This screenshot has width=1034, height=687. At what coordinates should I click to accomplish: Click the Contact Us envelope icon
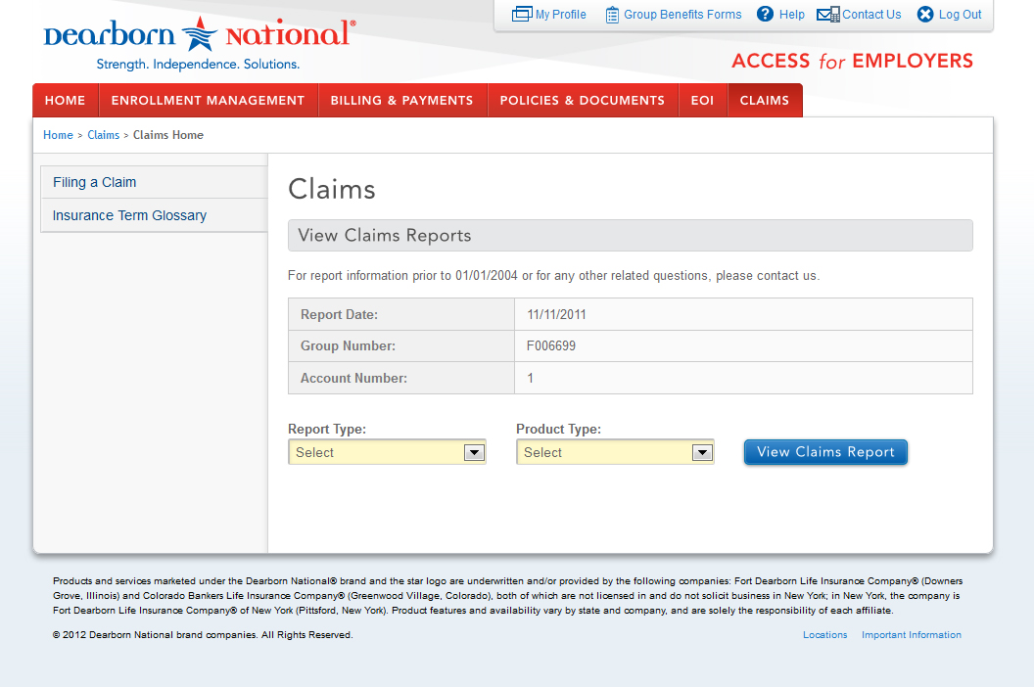(x=828, y=15)
